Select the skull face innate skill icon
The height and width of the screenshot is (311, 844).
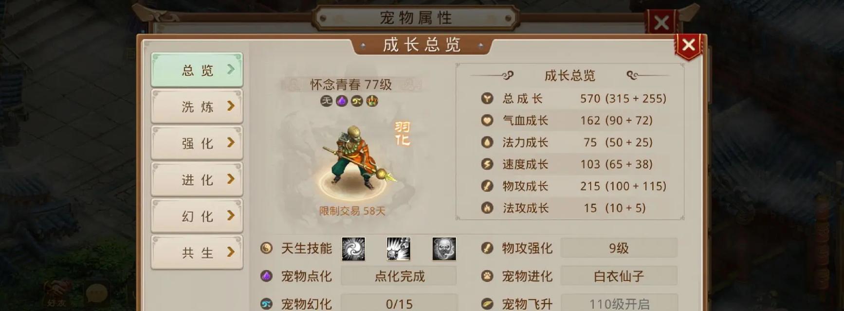pyautogui.click(x=444, y=249)
